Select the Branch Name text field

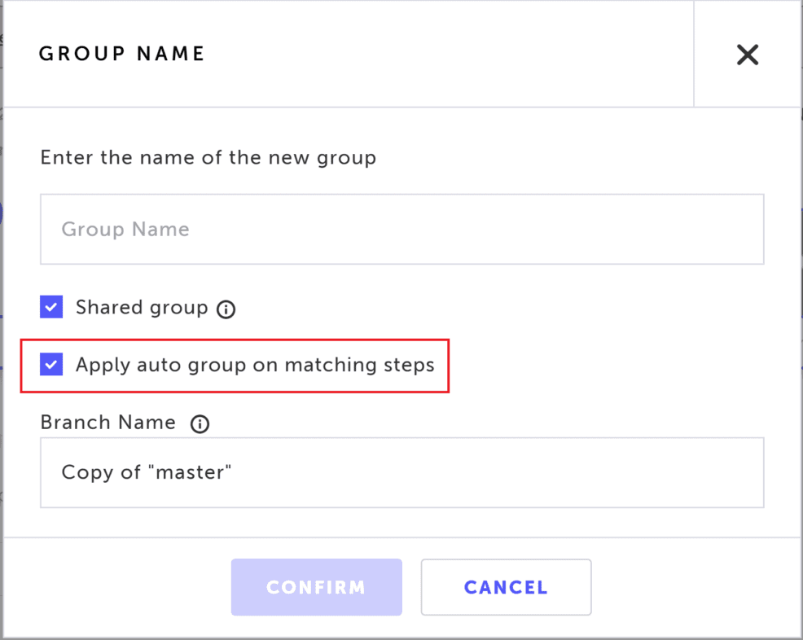click(401, 472)
